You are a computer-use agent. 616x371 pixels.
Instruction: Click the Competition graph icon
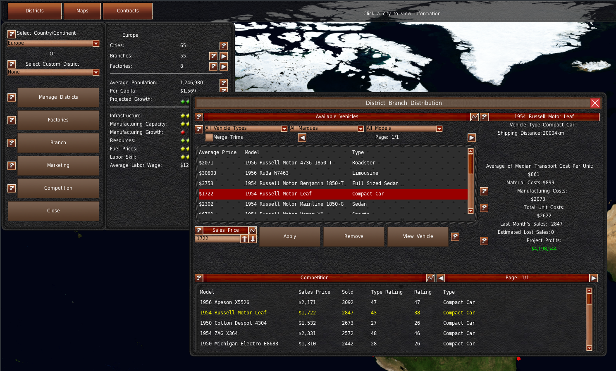pos(430,278)
